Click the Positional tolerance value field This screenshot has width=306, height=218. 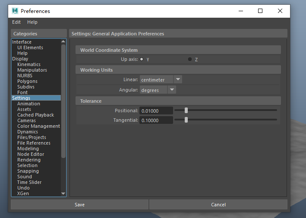pyautogui.click(x=156, y=111)
